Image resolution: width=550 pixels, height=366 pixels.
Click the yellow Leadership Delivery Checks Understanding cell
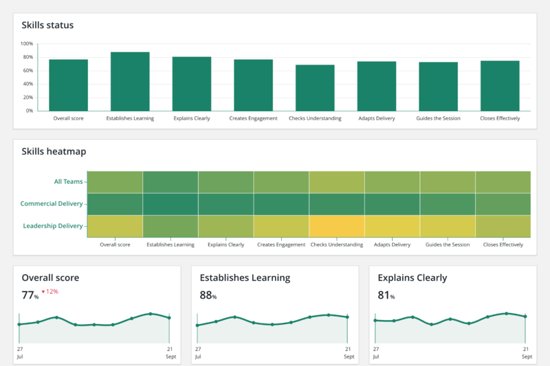tap(337, 226)
